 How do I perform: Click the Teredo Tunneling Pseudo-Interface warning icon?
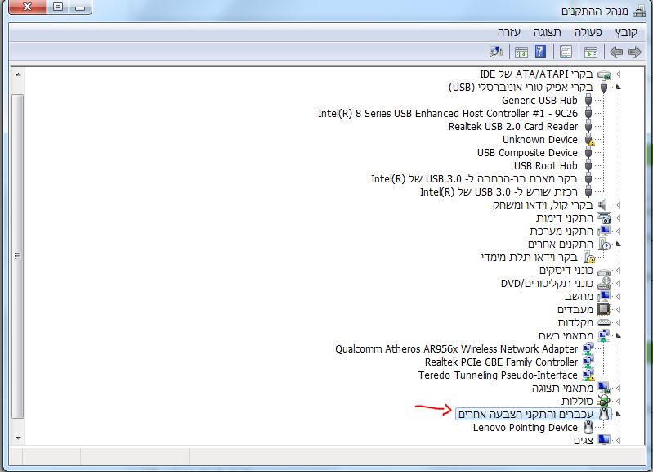[x=588, y=375]
